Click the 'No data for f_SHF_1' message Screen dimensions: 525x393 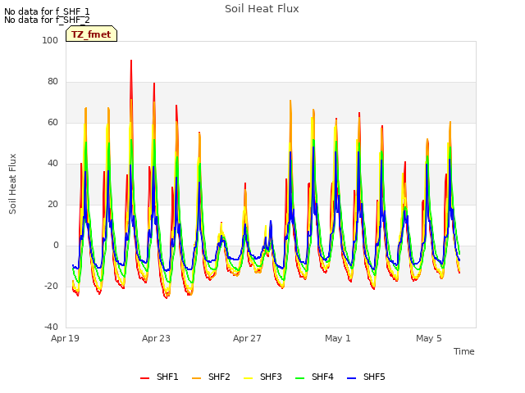pyautogui.click(x=47, y=11)
